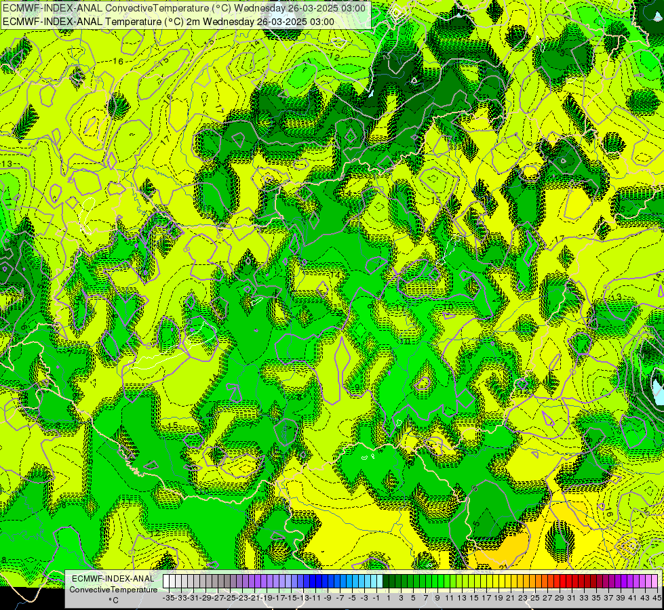Click the 39 legend scale label
The width and height of the screenshot is (664, 610).
point(621,598)
